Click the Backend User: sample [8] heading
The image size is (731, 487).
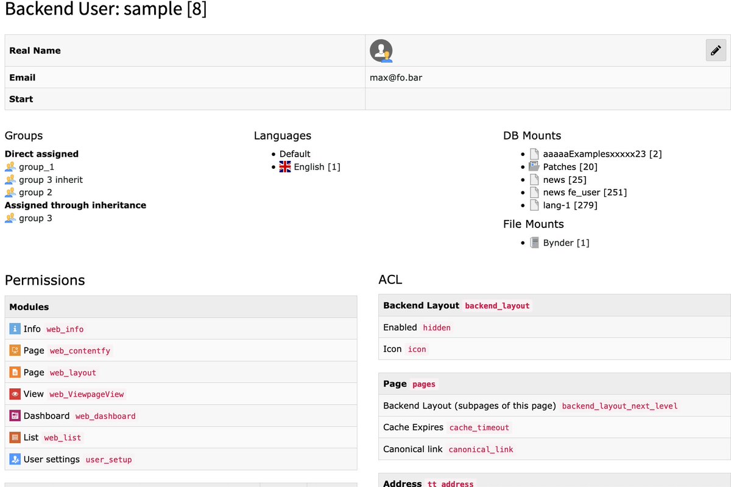coord(106,10)
